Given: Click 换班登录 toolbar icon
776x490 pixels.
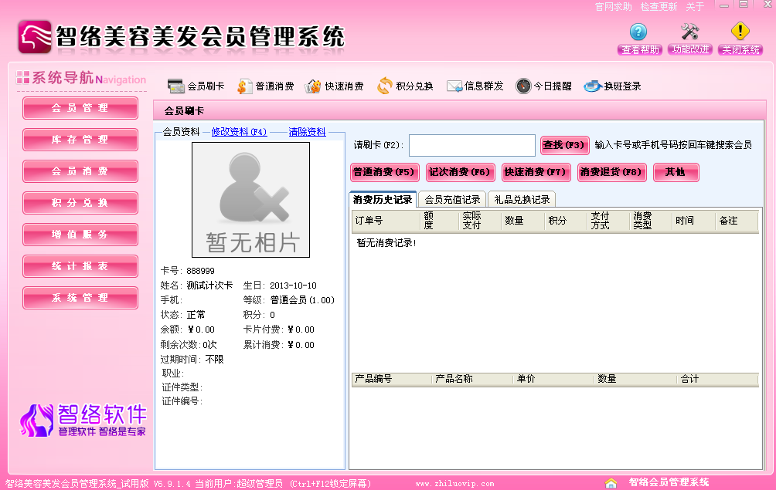Looking at the screenshot, I should pyautogui.click(x=592, y=86).
